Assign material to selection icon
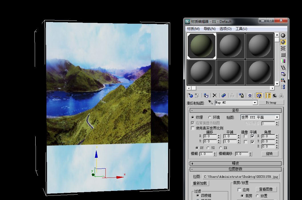The width and height of the screenshot is (302, 200). [x=206, y=96]
